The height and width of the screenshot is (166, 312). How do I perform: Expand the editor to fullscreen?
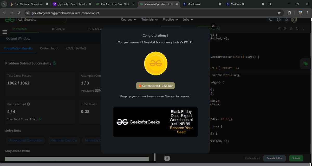(303, 29)
